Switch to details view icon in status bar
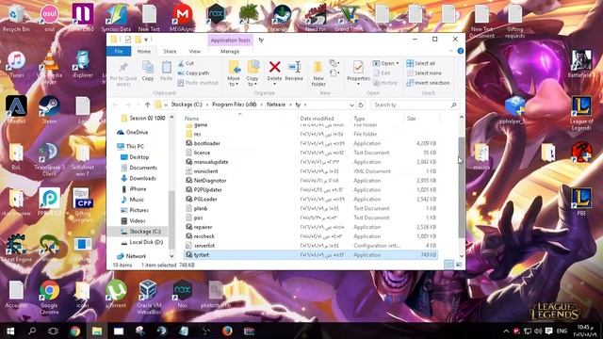This screenshot has width=603, height=339. [448, 265]
